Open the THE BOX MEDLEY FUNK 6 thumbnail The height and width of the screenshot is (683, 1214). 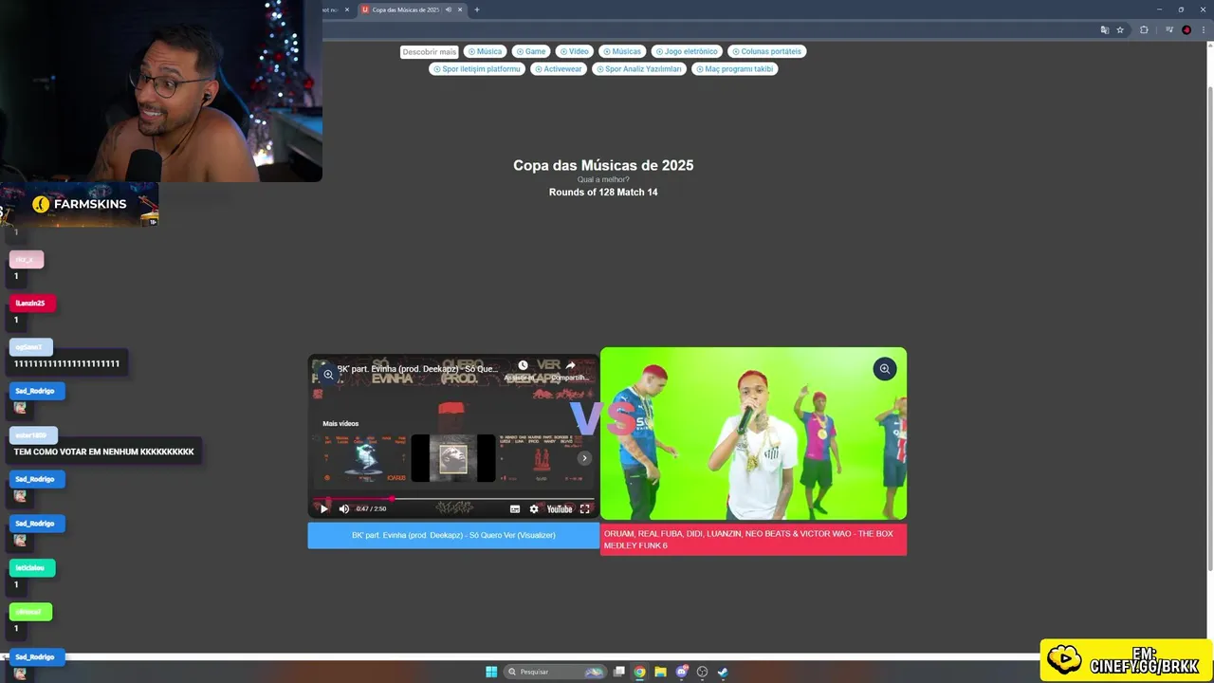pos(753,434)
